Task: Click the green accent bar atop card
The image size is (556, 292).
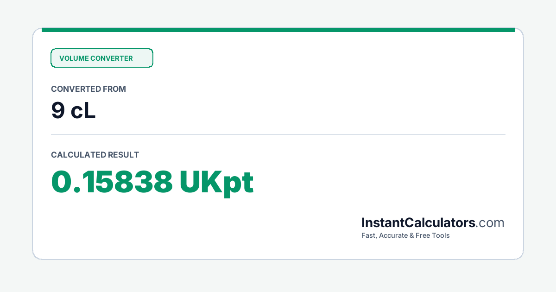Action: tap(278, 30)
